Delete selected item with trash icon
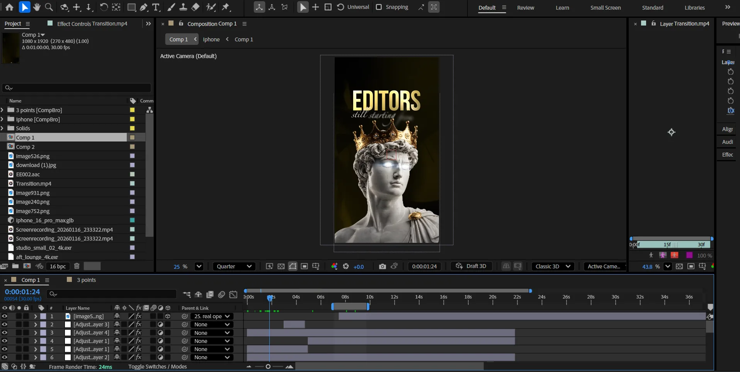 [x=77, y=266]
